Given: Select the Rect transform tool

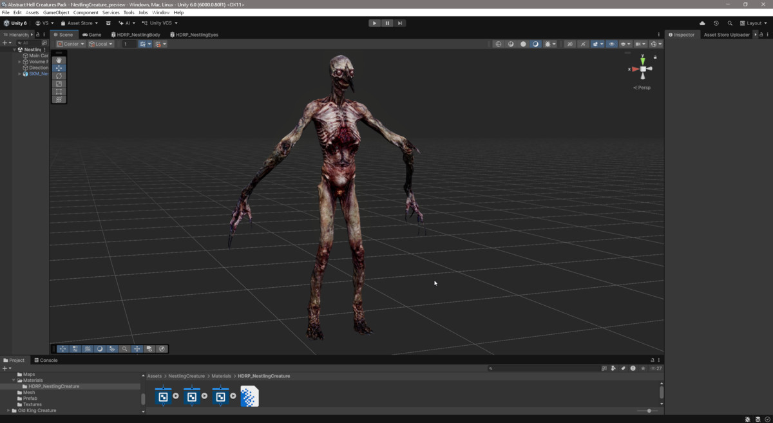Looking at the screenshot, I should pyautogui.click(x=59, y=91).
